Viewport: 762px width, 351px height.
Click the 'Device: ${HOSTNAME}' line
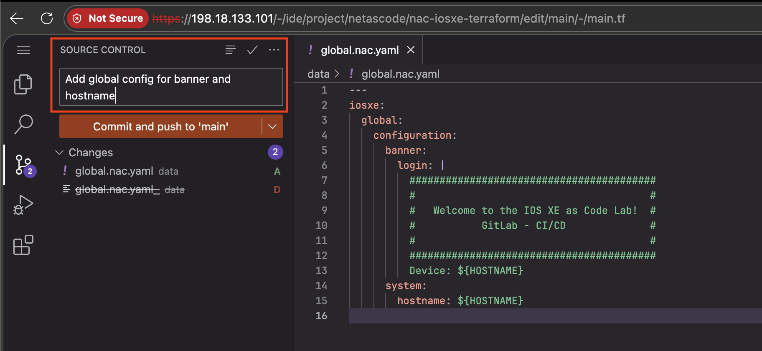tap(466, 271)
